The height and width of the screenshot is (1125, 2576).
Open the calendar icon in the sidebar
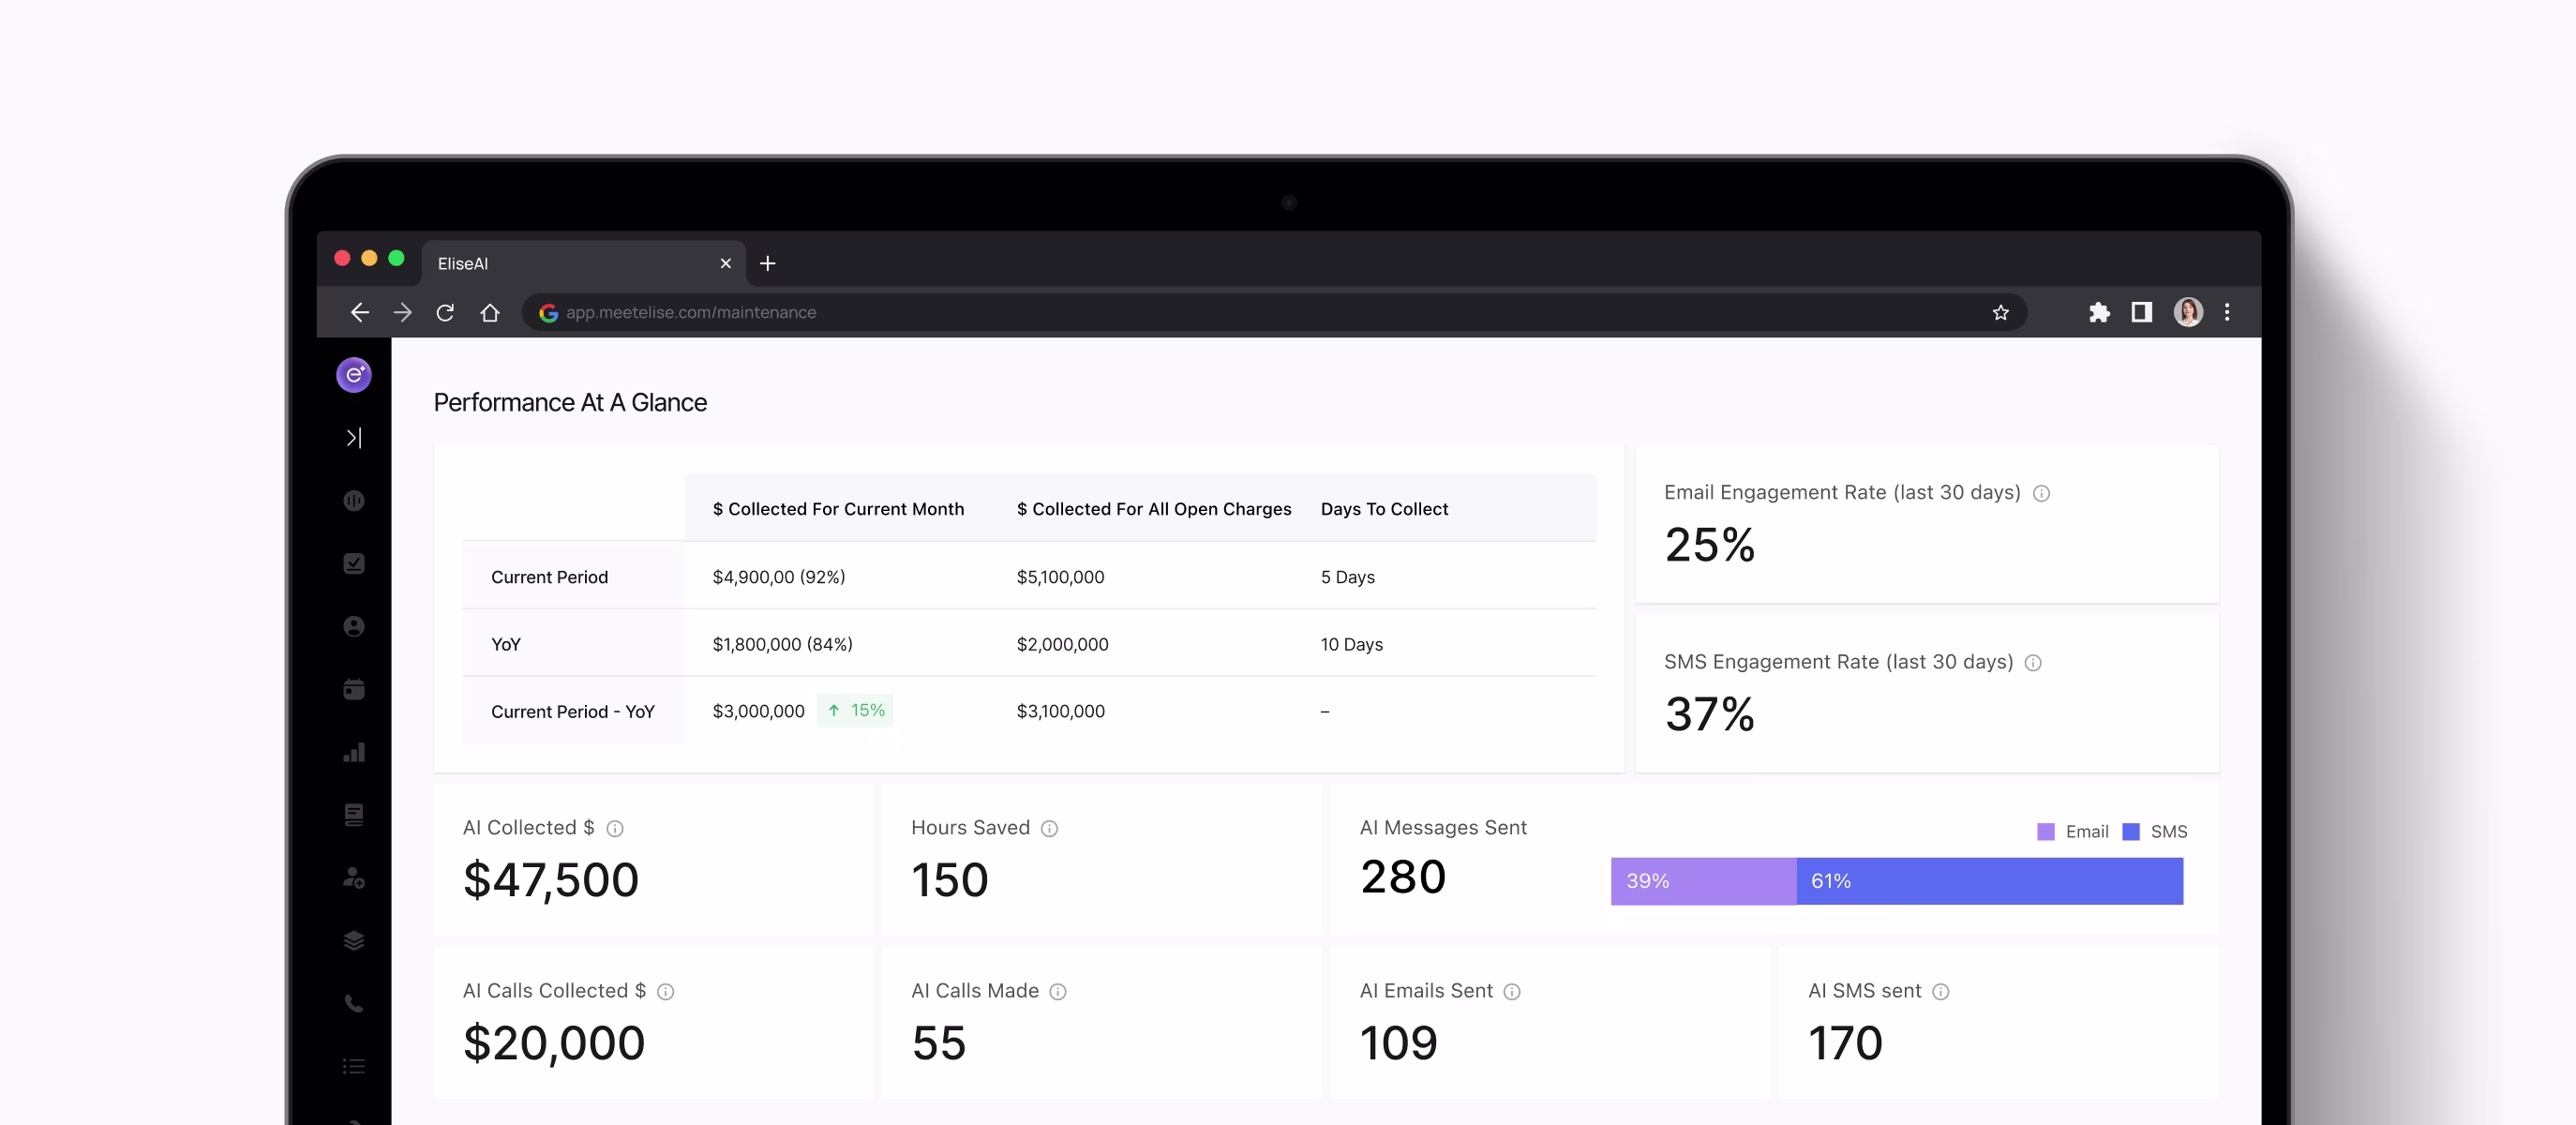(x=353, y=689)
